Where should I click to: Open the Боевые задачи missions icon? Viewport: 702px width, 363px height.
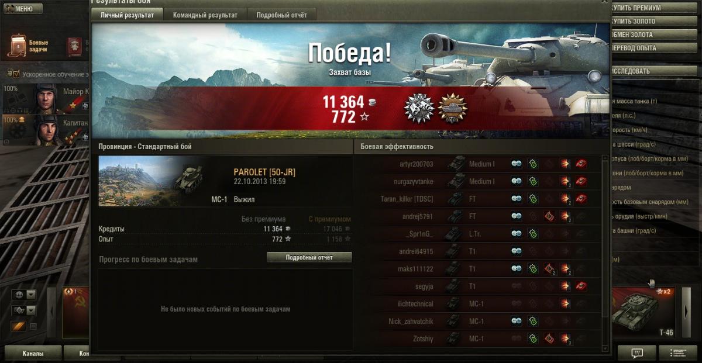[x=16, y=46]
